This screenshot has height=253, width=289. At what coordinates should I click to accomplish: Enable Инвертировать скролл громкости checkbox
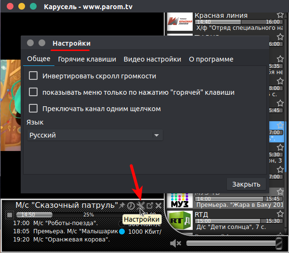[x=33, y=76]
